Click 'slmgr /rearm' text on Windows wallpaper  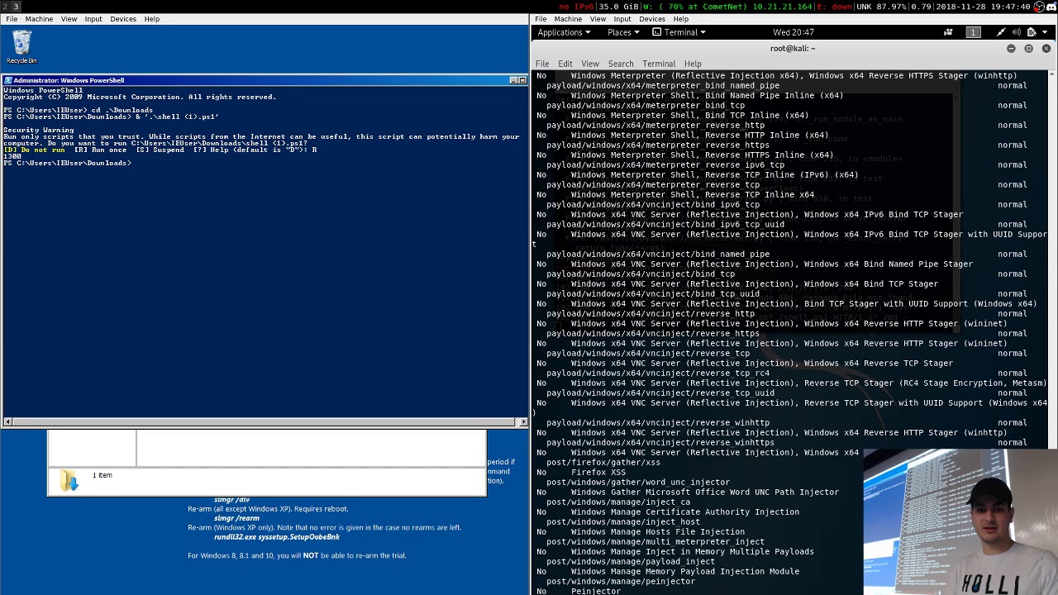click(x=236, y=518)
